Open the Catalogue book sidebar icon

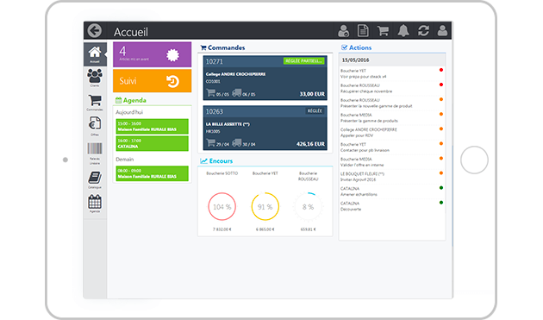95,180
